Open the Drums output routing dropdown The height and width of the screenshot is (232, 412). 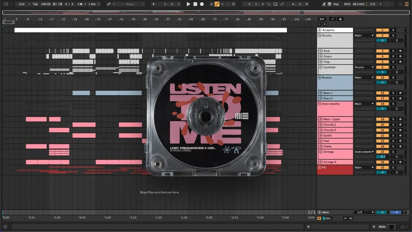click(x=364, y=35)
